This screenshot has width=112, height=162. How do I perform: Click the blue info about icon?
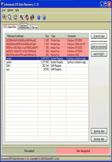[x=44, y=17]
